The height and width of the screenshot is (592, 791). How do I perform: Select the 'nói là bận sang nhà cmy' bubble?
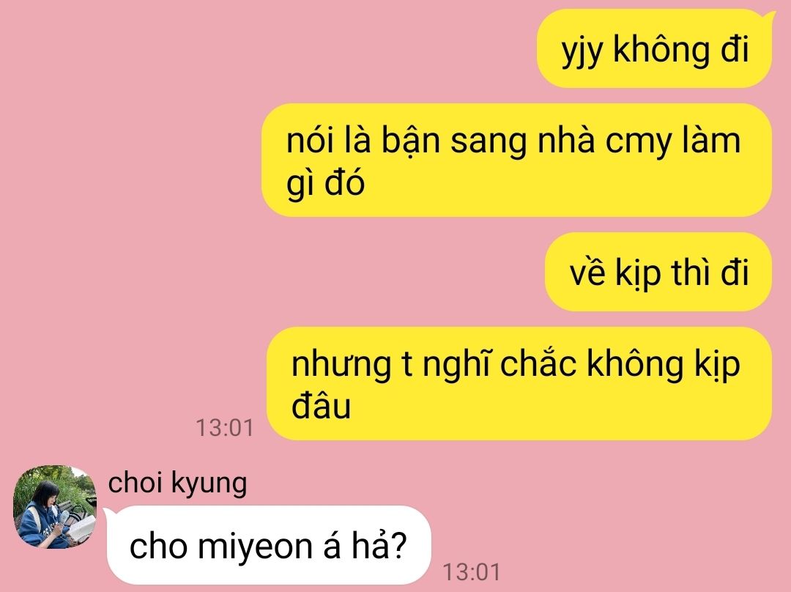tap(516, 160)
